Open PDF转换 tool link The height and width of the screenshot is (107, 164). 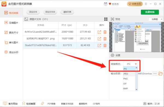click(51, 104)
